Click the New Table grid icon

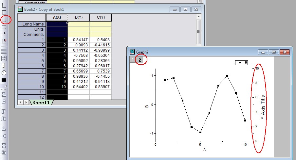[4, 80]
